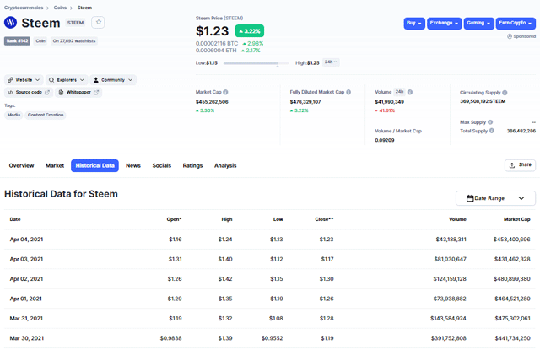
Task: Switch to the Overview tab
Action: [21, 165]
